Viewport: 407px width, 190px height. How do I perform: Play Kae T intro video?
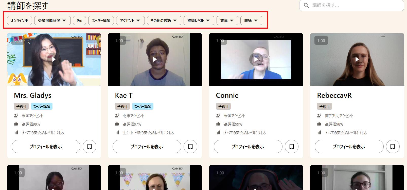pos(155,60)
